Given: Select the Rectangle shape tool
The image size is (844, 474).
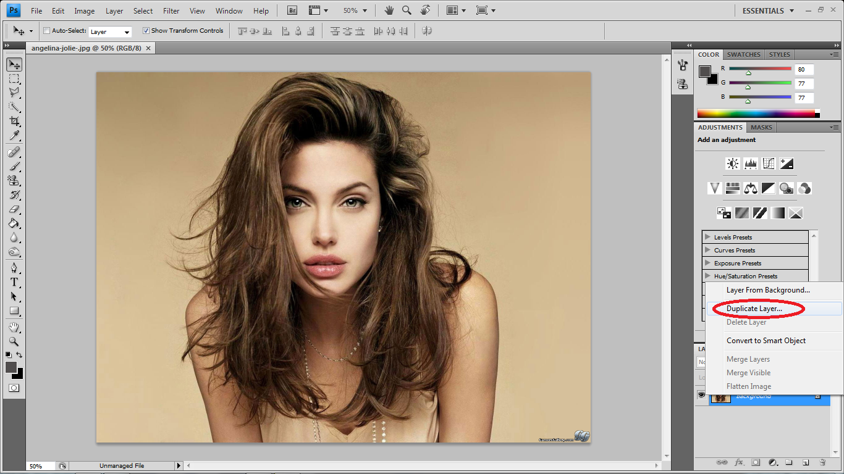Looking at the screenshot, I should (14, 311).
